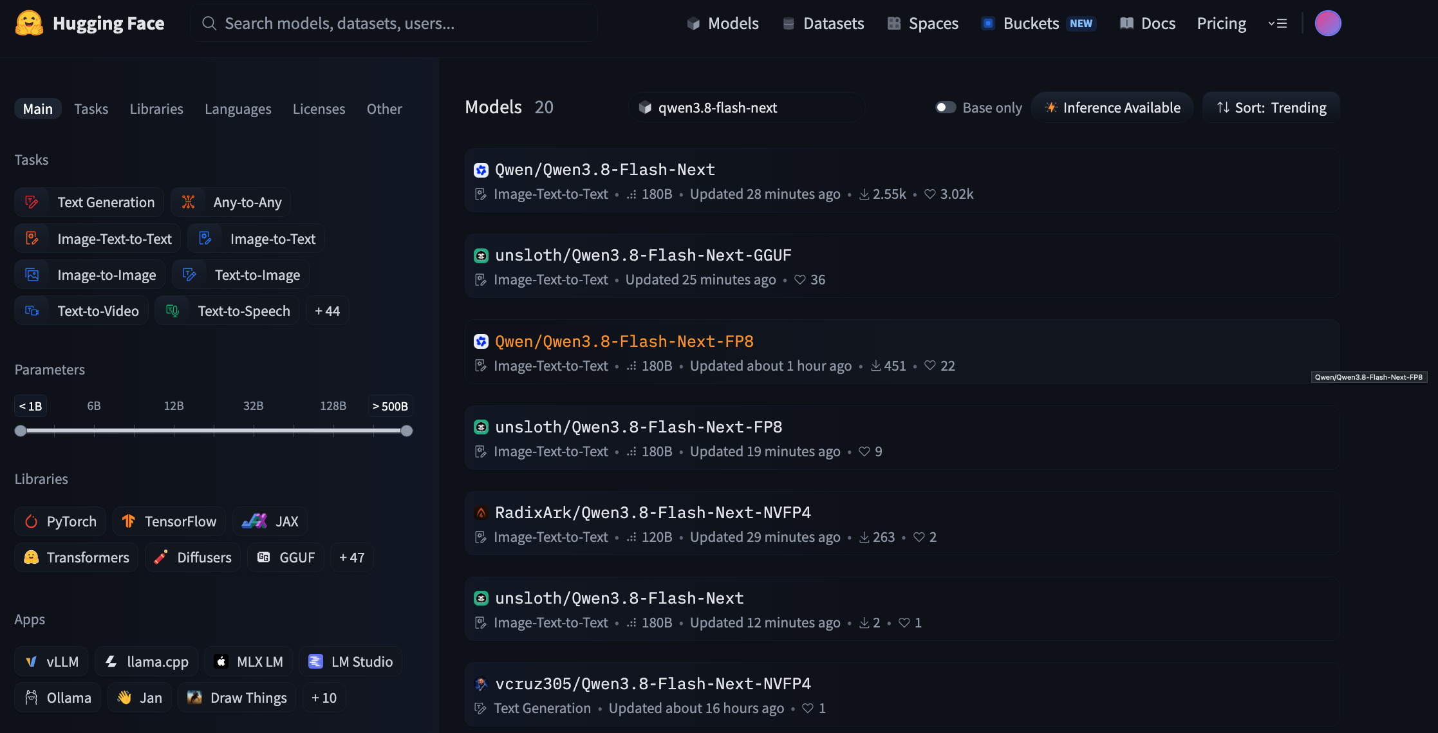This screenshot has width=1438, height=733.
Task: Select the 32B parameter label
Action: (253, 406)
